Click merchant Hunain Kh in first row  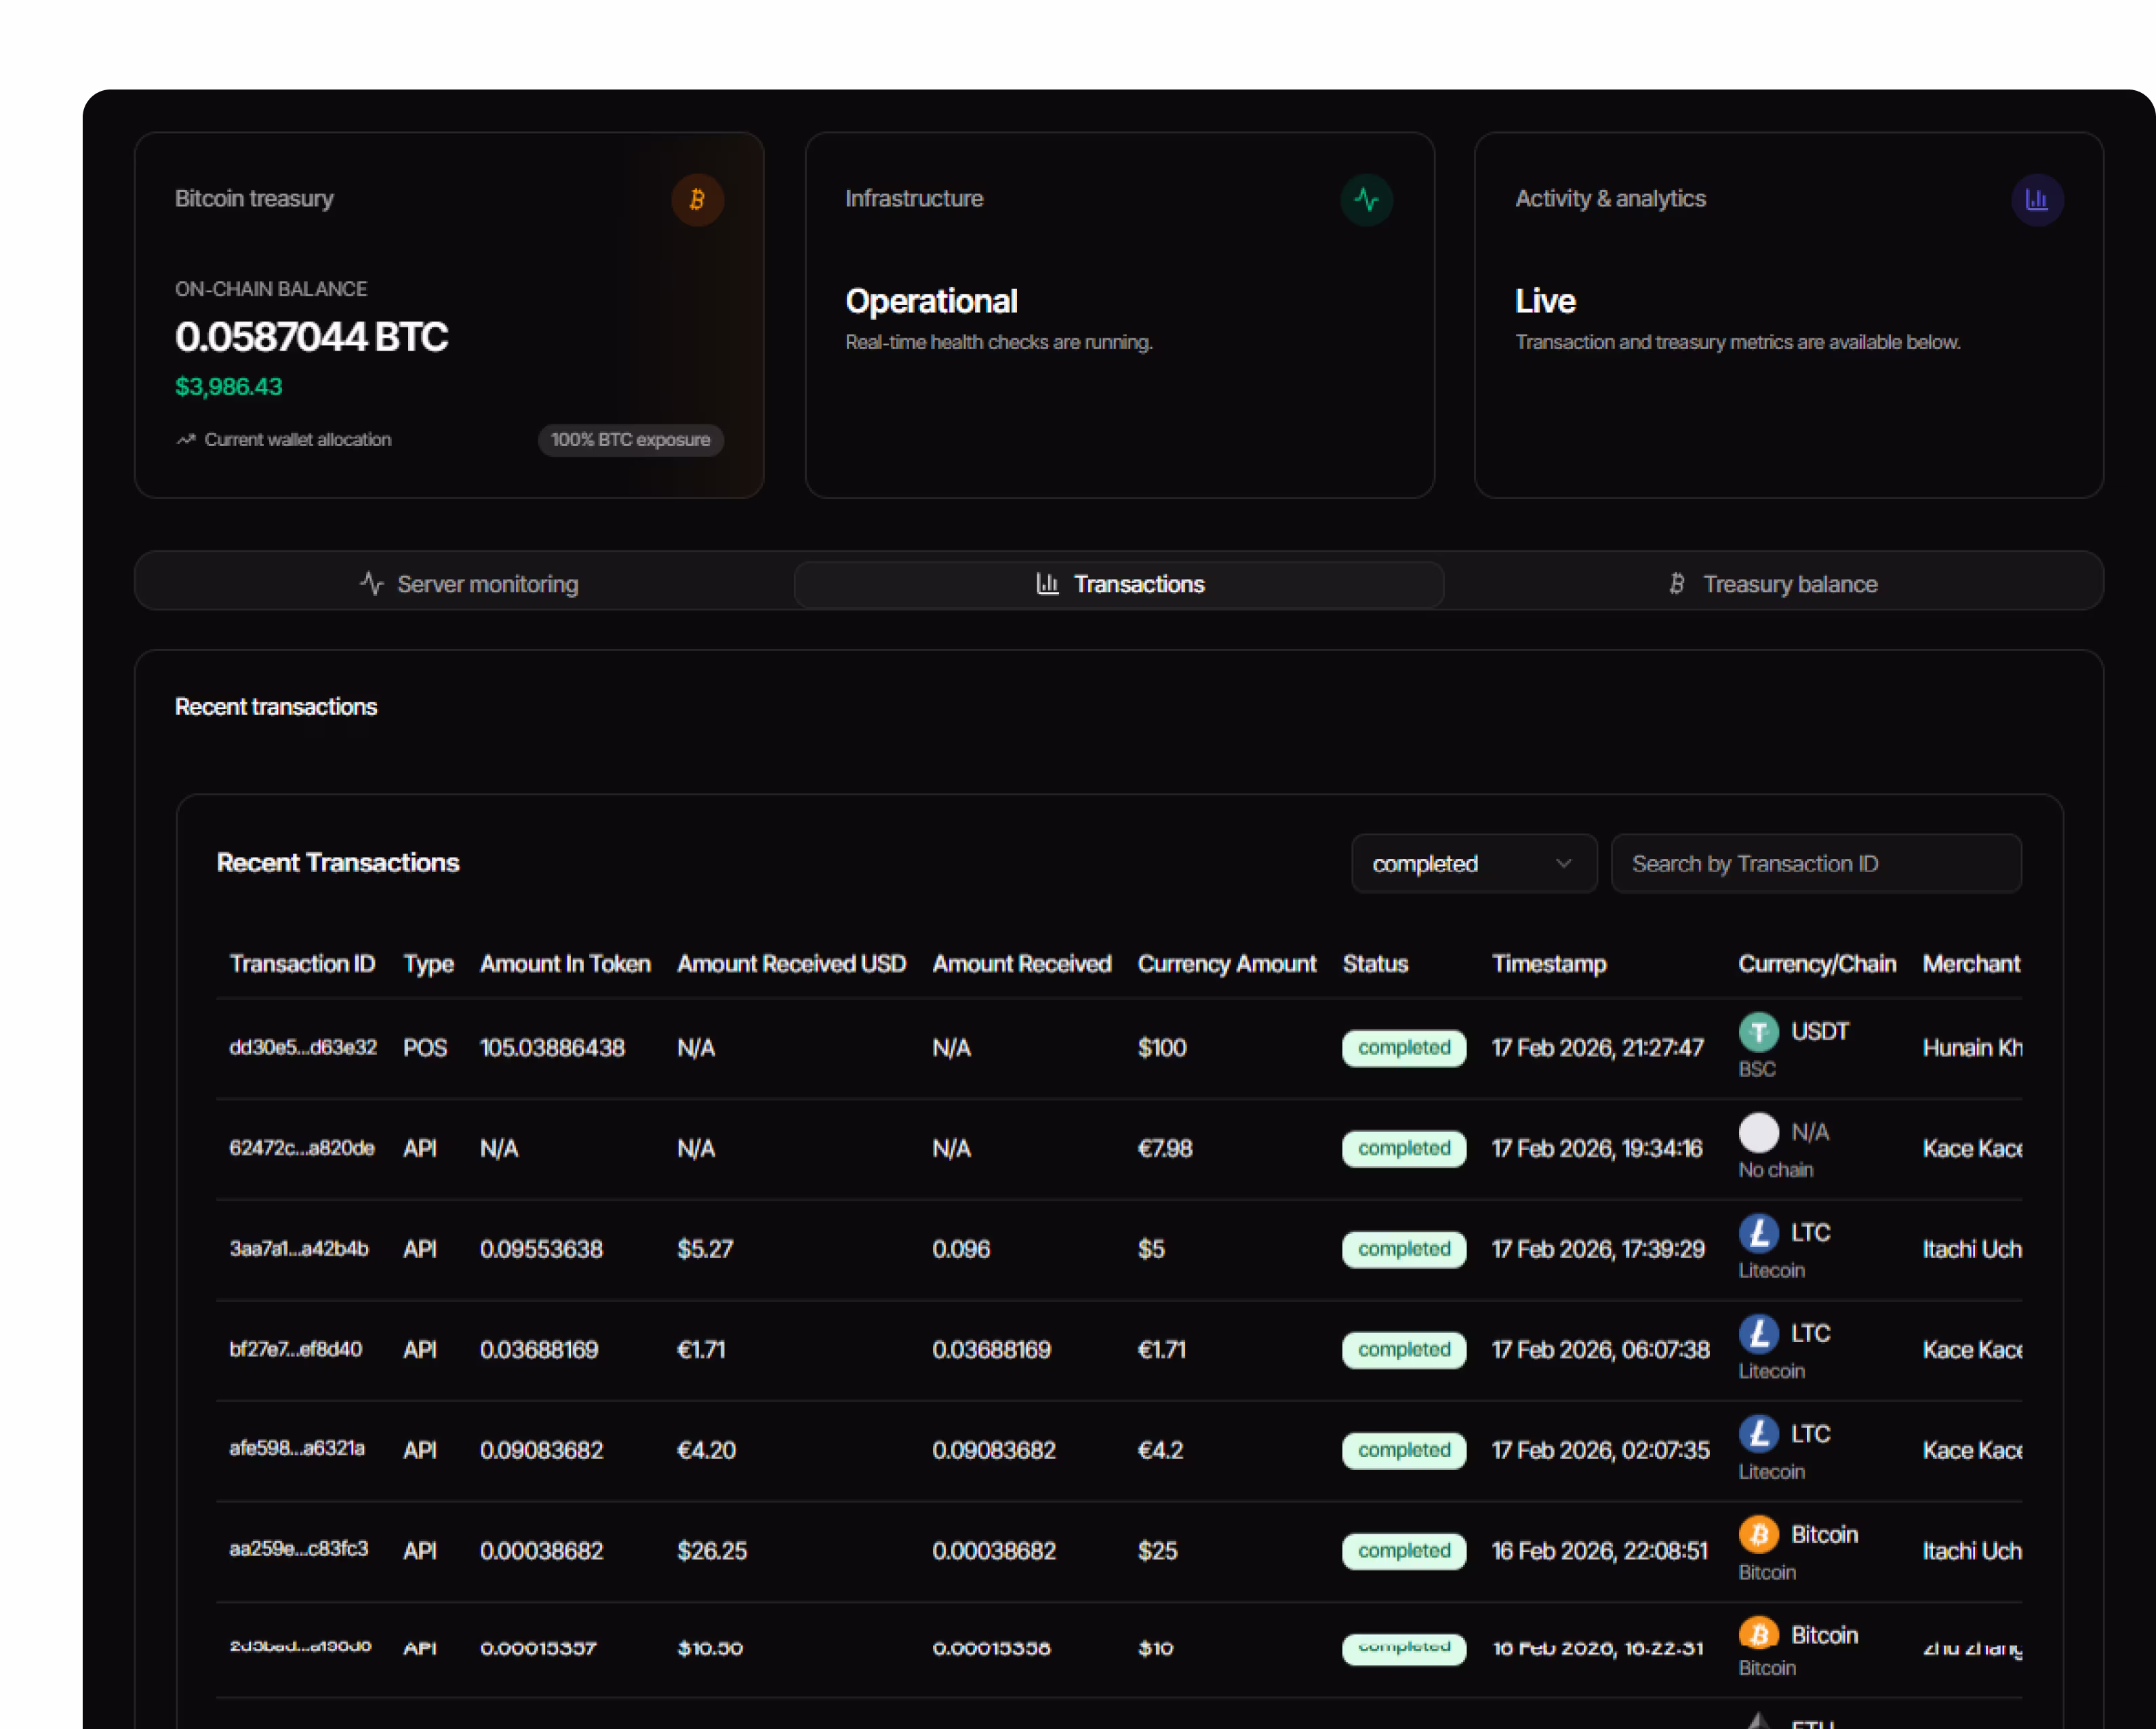[x=1972, y=1048]
